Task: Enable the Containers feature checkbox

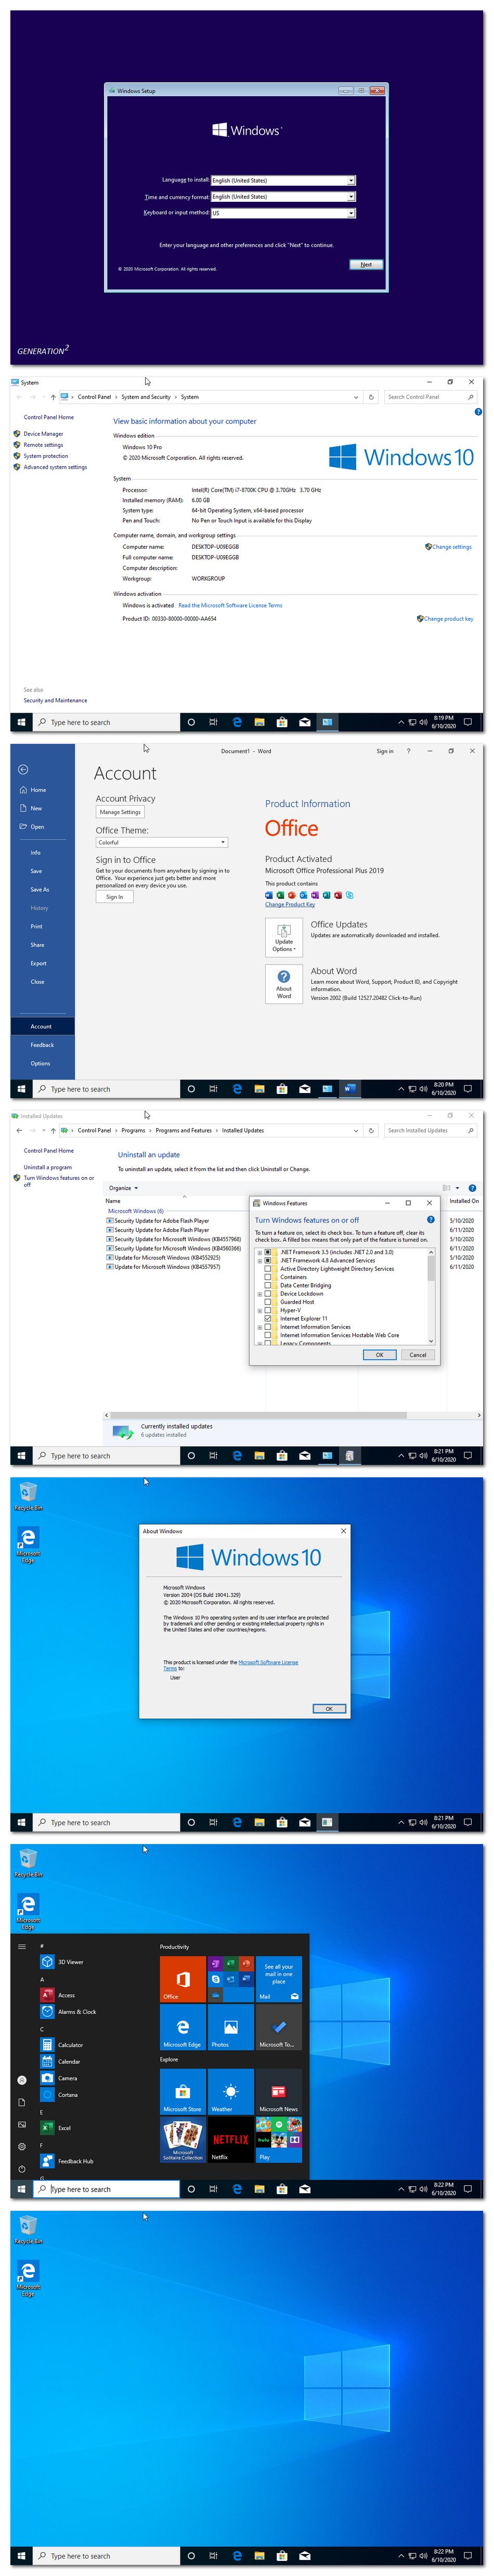Action: pyautogui.click(x=268, y=1277)
